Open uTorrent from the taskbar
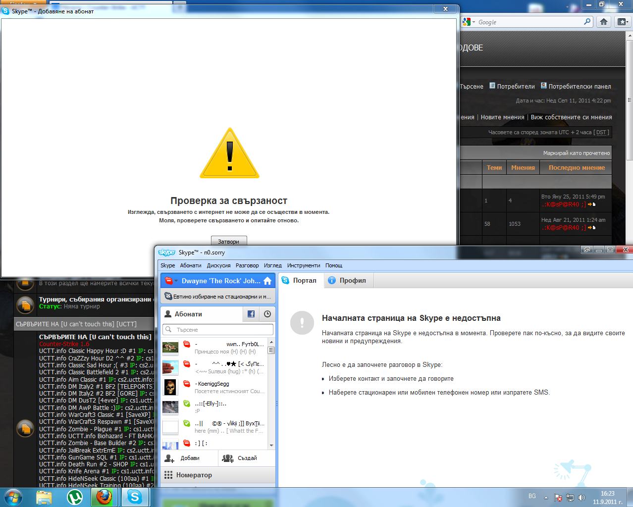The height and width of the screenshot is (507, 633). [74, 497]
